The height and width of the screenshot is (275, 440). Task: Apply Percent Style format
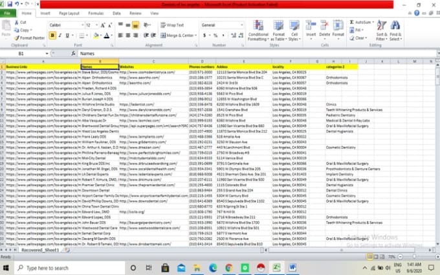point(215,36)
